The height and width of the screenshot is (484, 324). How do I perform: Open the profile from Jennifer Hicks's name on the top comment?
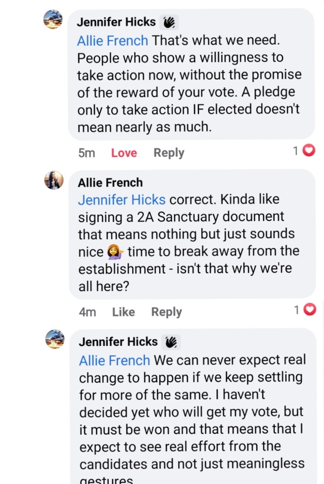pos(116,22)
